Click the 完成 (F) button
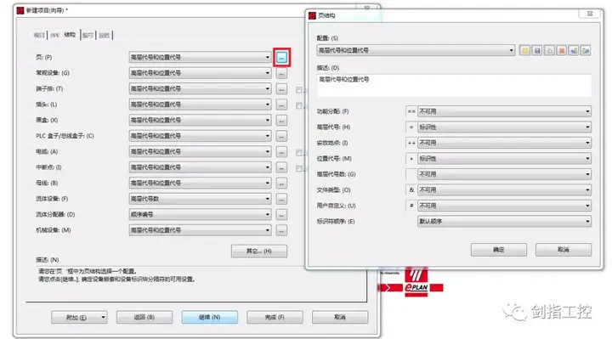Viewport: 612px width, 339px height. pyautogui.click(x=275, y=318)
